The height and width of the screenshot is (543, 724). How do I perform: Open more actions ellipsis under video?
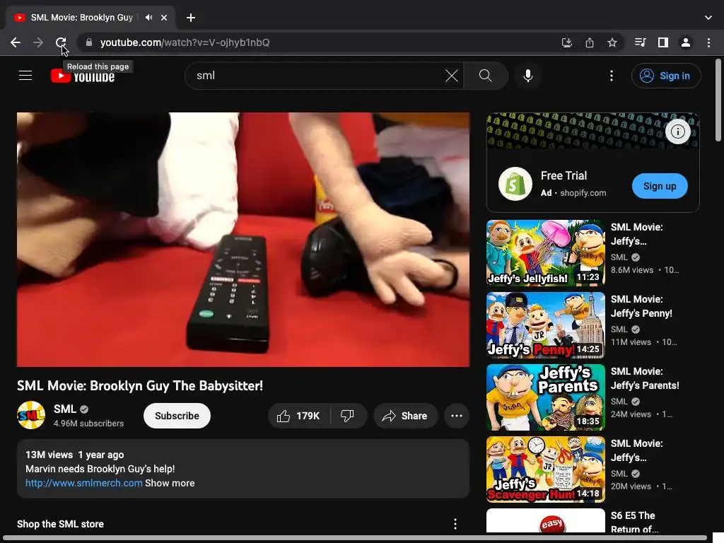[457, 416]
